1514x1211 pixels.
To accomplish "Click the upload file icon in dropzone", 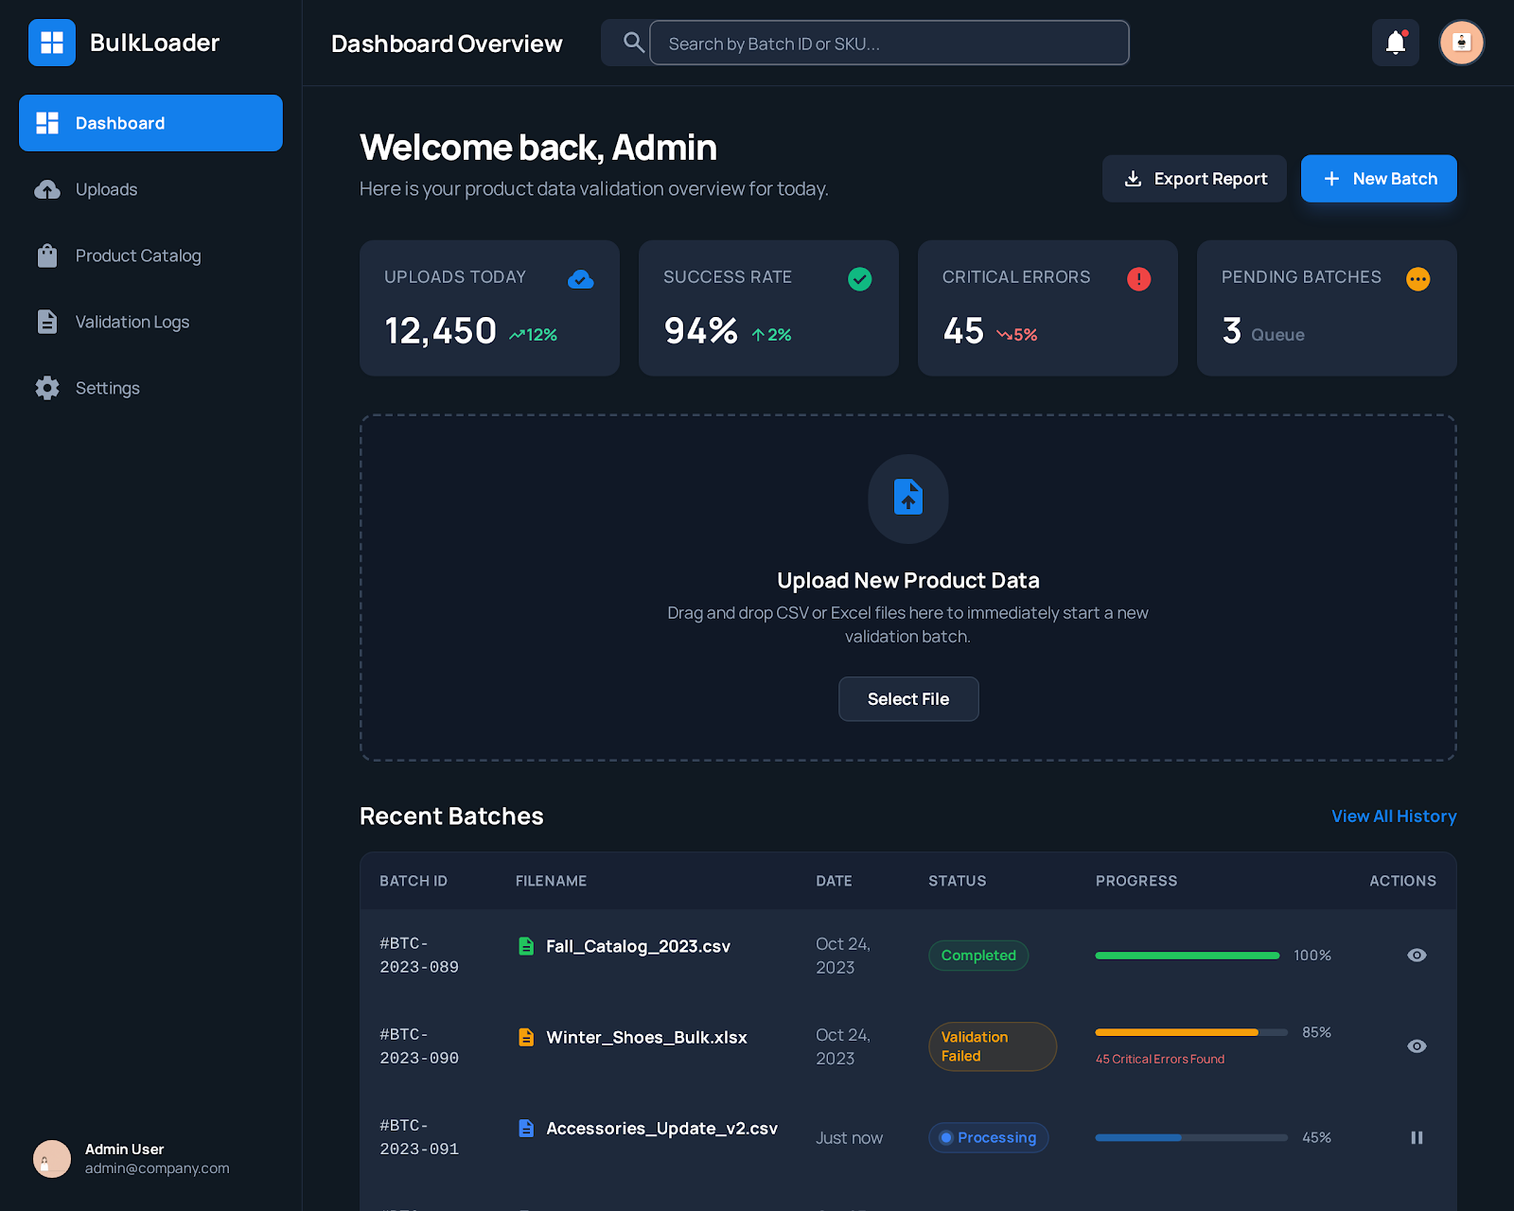I will 907,498.
